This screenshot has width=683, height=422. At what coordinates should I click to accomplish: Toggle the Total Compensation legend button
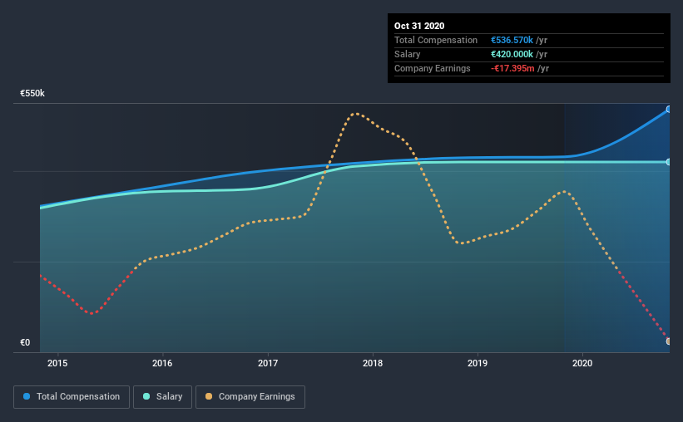point(72,397)
